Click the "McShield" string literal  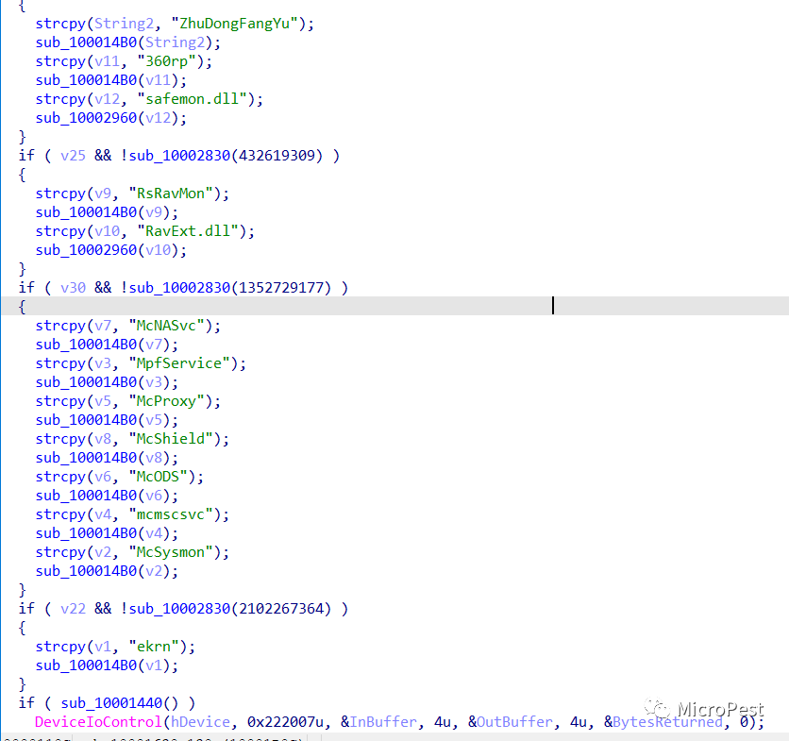pyautogui.click(x=171, y=439)
